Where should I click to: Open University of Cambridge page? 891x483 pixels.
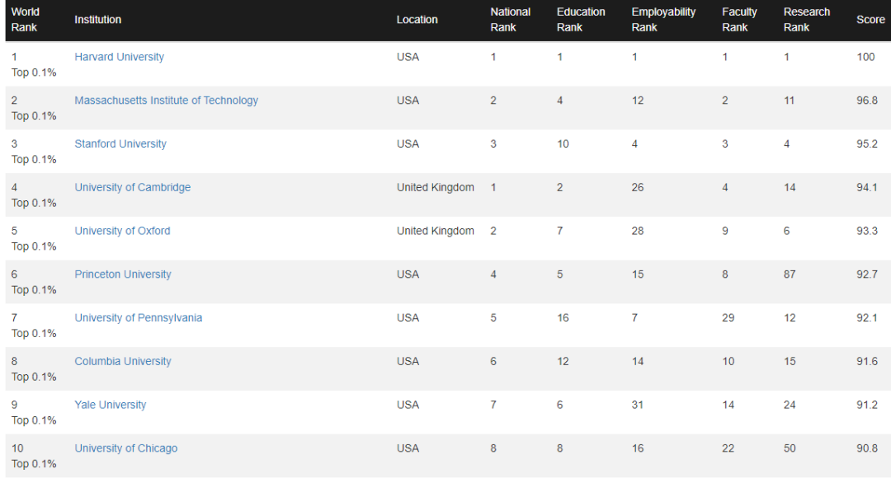(132, 188)
